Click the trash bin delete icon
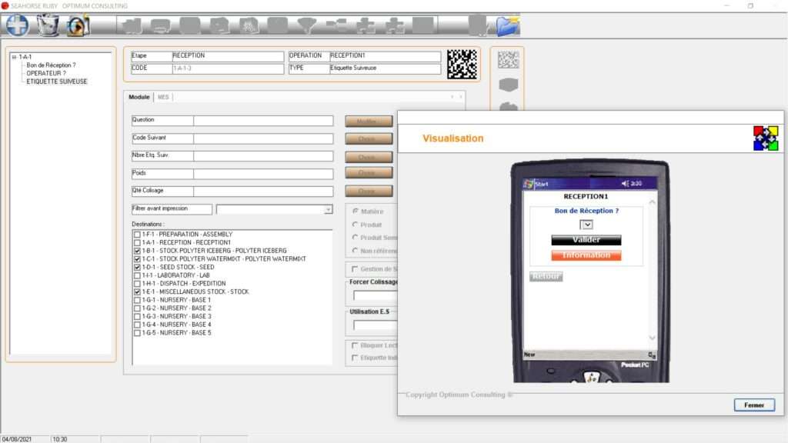The width and height of the screenshot is (788, 443). point(48,25)
